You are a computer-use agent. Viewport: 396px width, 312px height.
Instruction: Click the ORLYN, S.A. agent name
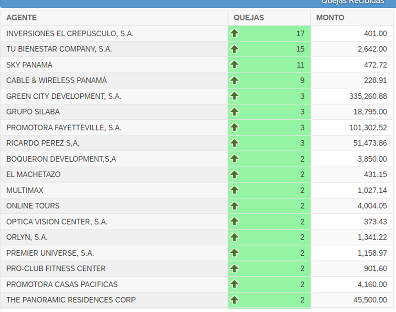coord(27,237)
